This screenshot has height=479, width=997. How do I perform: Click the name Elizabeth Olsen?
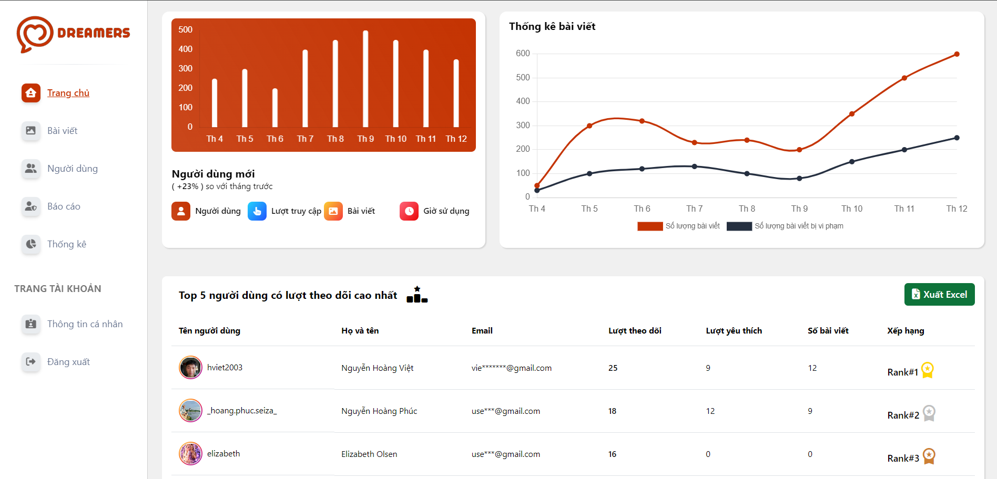(369, 454)
